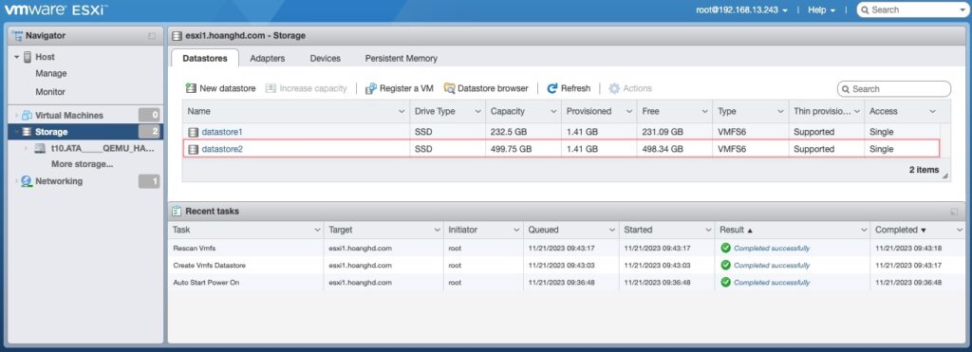Click the Virtual Machines count badge

coord(149,115)
